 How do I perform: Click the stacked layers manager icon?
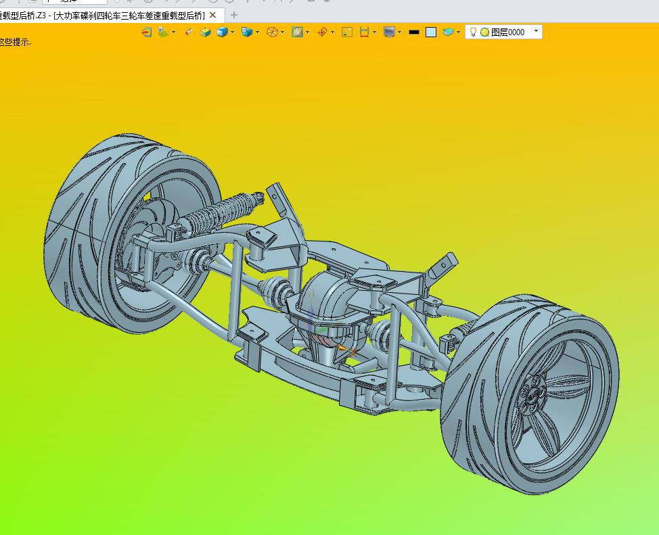(x=448, y=32)
